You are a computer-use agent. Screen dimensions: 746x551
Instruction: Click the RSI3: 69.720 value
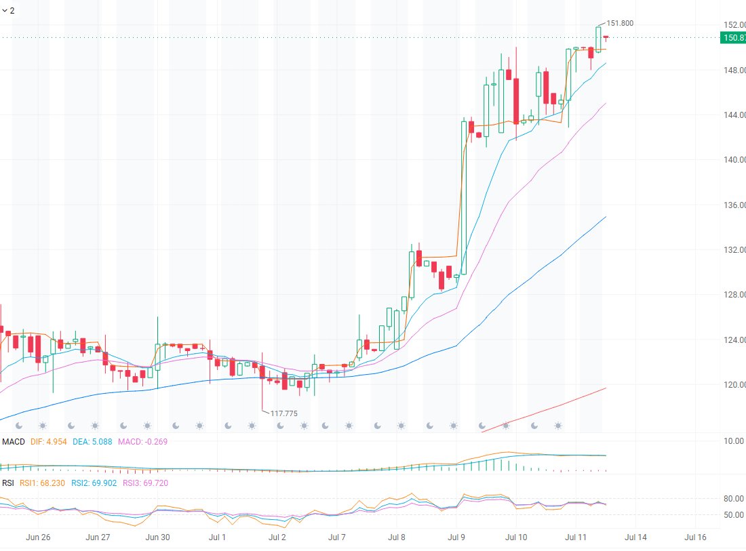pos(146,483)
